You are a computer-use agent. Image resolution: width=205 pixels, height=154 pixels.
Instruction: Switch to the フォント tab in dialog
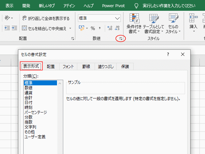(68, 66)
